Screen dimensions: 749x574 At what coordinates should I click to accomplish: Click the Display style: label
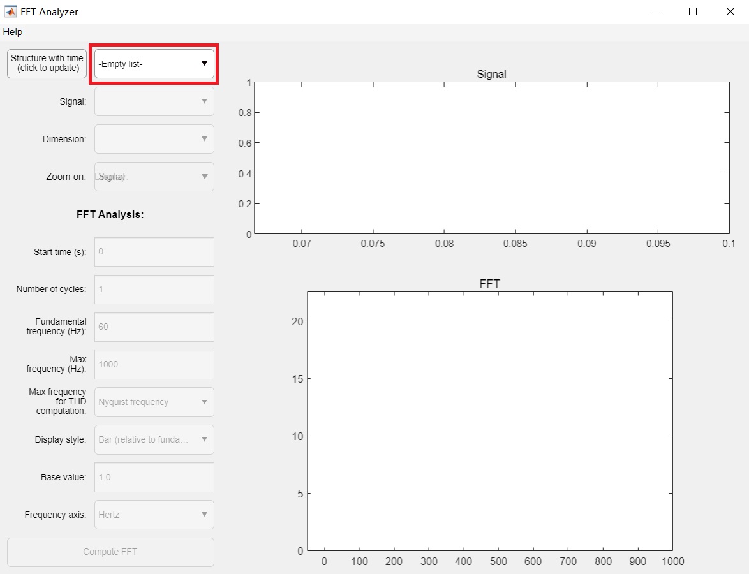(x=60, y=440)
